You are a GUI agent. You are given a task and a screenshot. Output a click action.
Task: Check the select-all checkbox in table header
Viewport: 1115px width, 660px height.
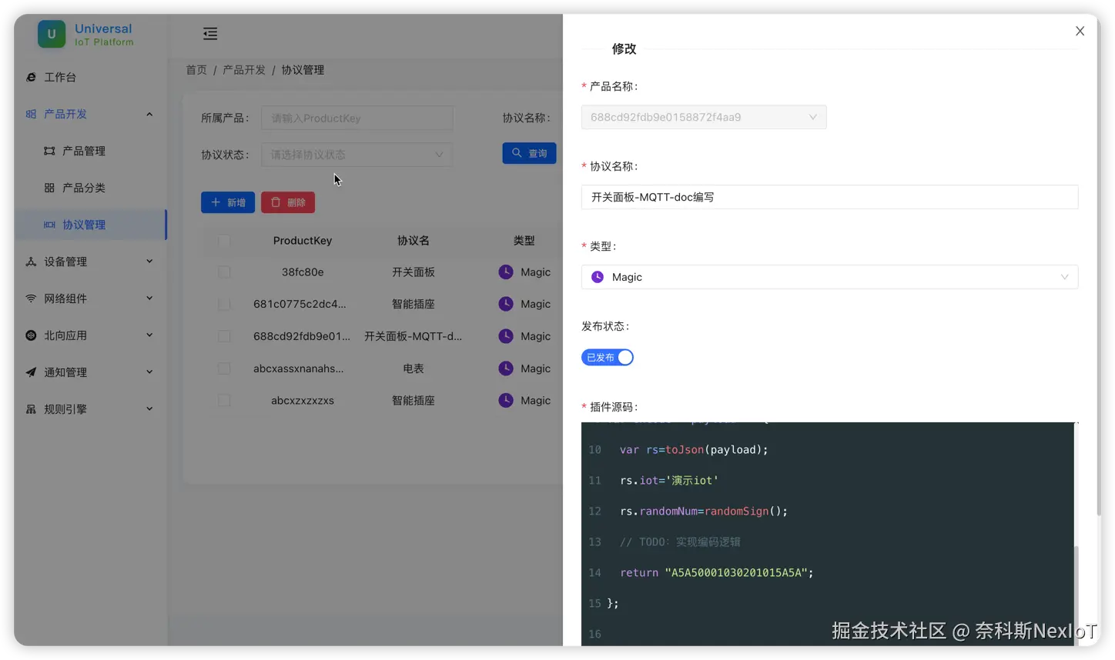tap(223, 240)
